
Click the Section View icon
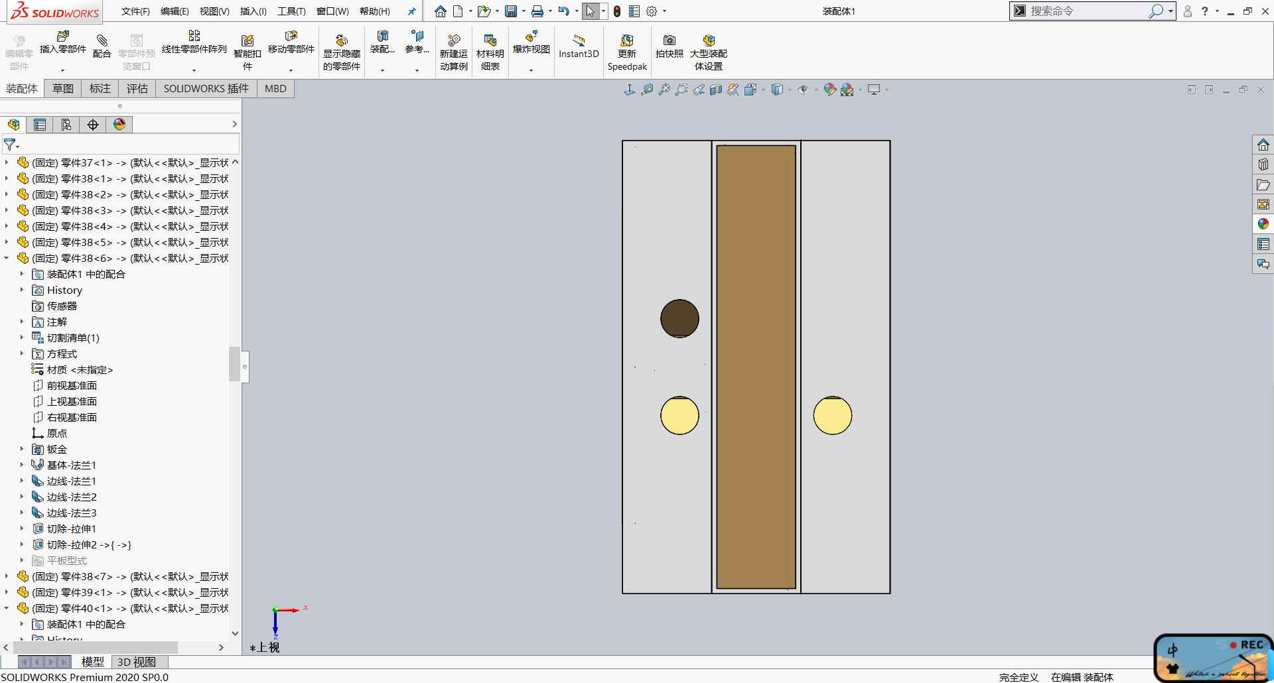[716, 90]
